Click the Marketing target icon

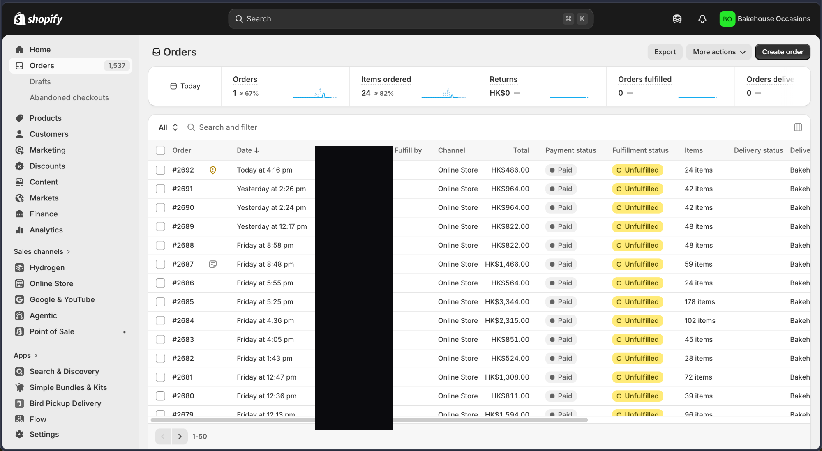(x=19, y=150)
